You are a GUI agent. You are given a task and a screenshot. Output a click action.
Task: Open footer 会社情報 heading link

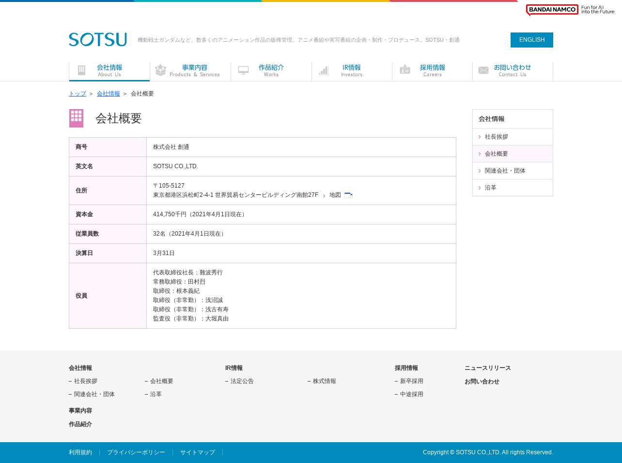(x=80, y=368)
